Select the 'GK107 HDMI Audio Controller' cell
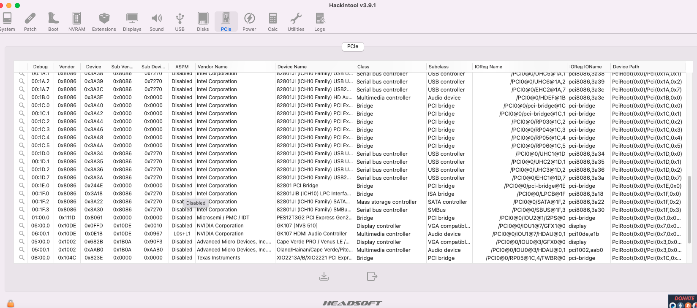The width and height of the screenshot is (697, 308). click(312, 234)
